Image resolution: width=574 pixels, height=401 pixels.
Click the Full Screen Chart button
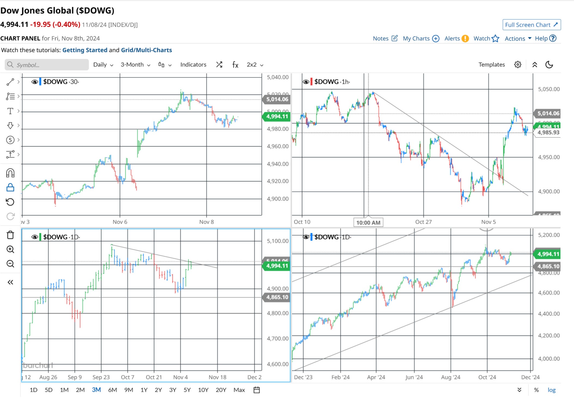coord(531,25)
